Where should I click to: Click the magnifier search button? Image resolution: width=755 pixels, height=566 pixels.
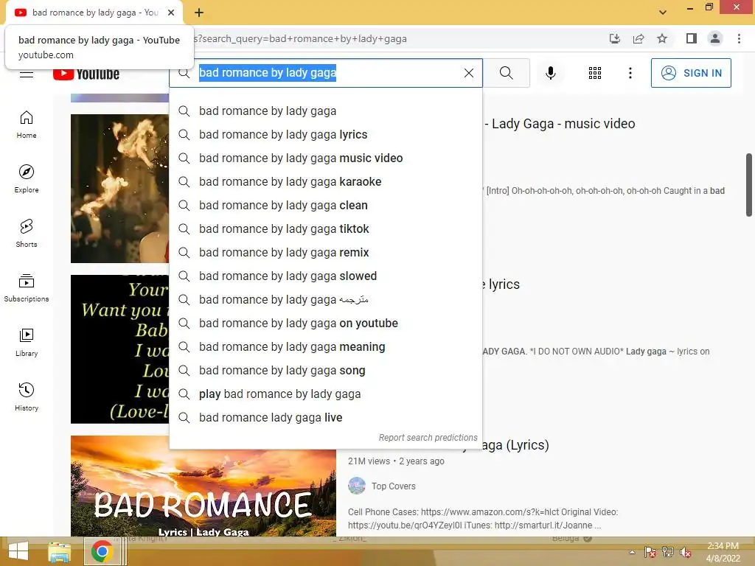point(506,73)
